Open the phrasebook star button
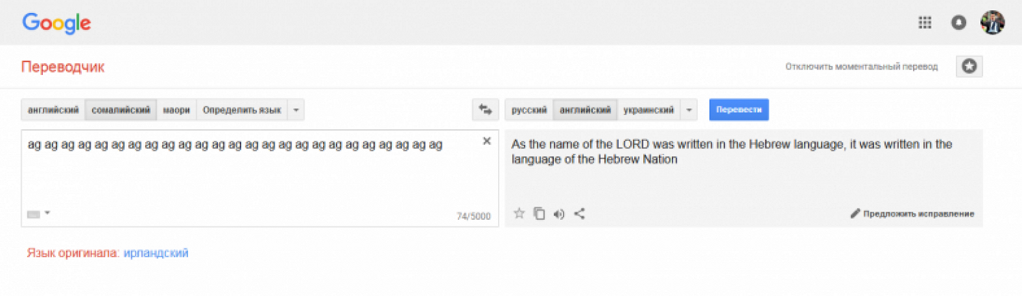 tap(969, 66)
